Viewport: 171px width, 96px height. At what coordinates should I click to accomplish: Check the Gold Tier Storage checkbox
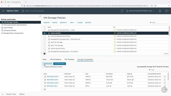[45, 42]
